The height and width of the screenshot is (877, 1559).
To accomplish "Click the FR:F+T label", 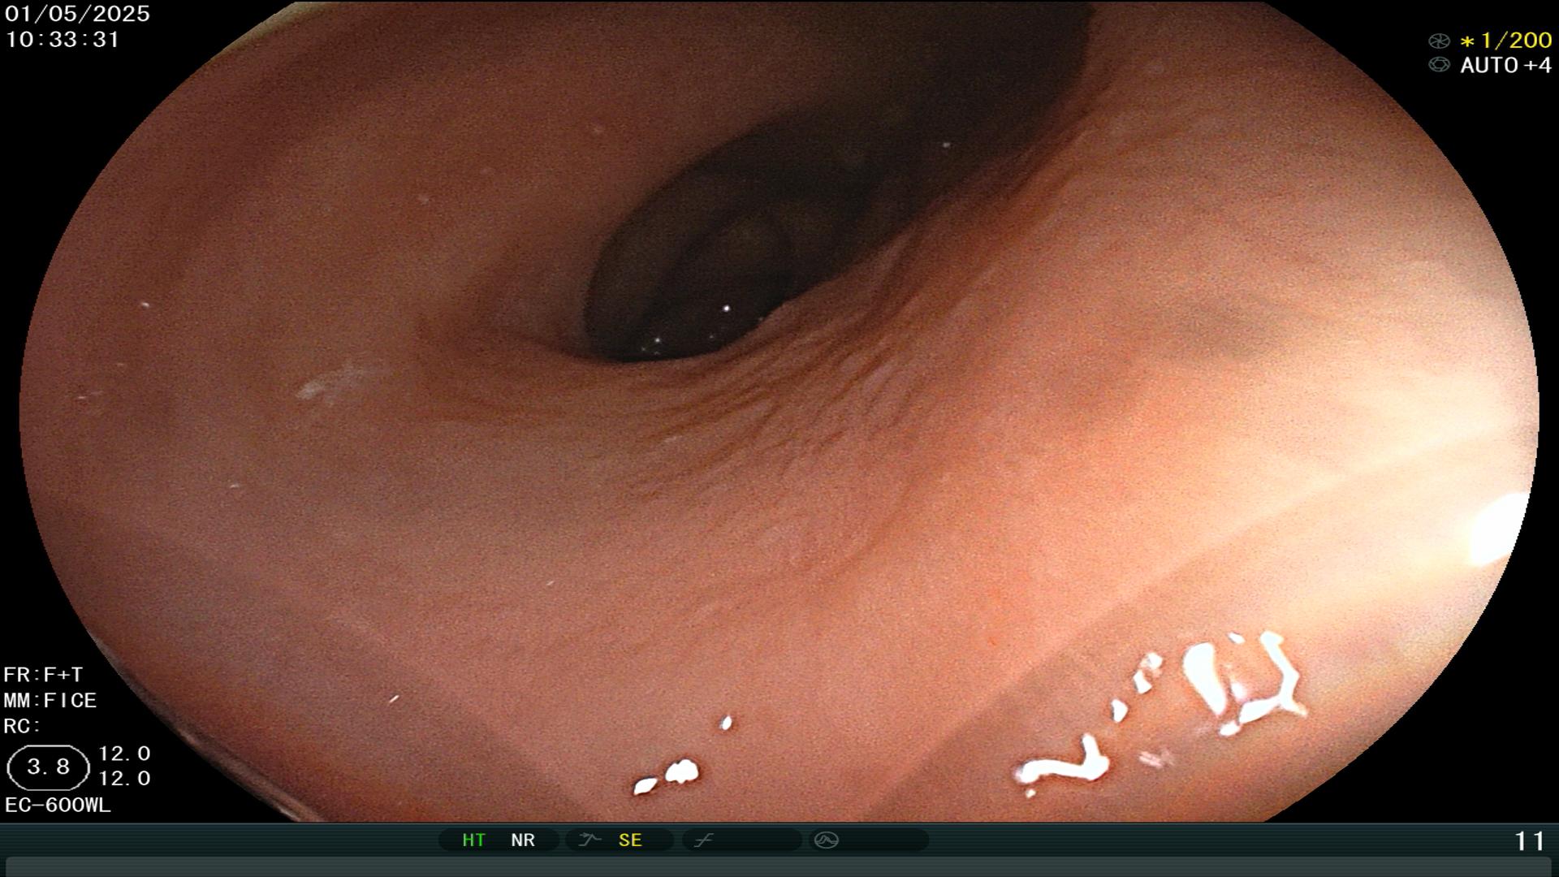I will click(x=43, y=675).
